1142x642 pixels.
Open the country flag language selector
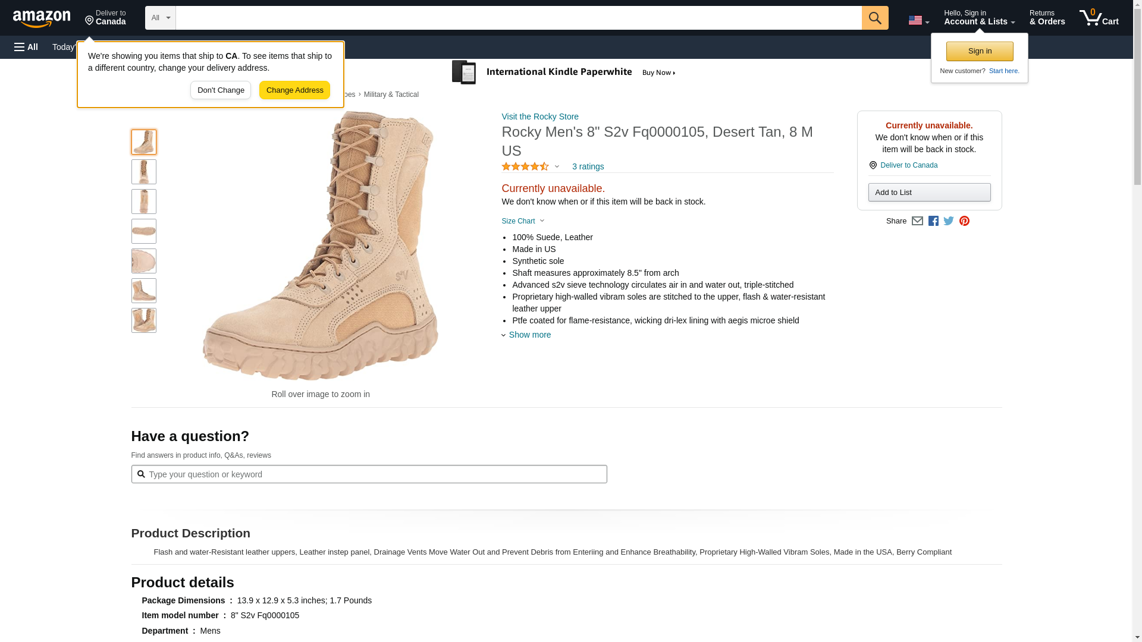[x=918, y=20]
